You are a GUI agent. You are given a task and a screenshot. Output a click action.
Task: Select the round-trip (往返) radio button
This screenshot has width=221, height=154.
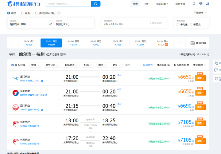coord(22,13)
